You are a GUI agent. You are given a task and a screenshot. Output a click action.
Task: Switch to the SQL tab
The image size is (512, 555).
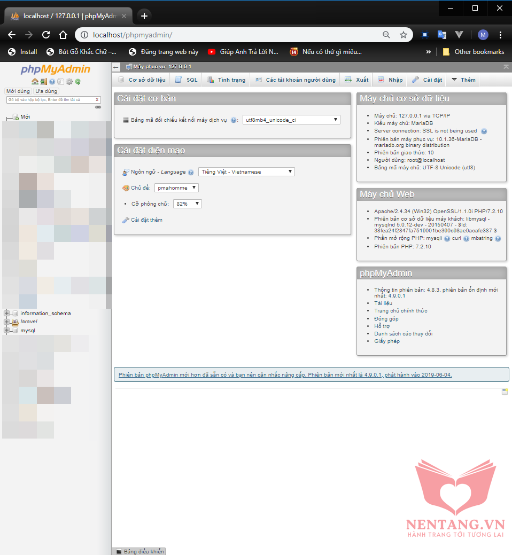[x=187, y=80]
